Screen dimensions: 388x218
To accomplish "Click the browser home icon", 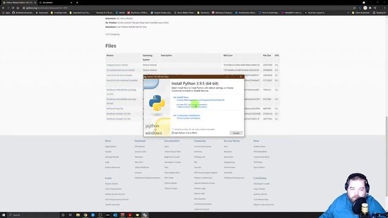I will (18, 8).
